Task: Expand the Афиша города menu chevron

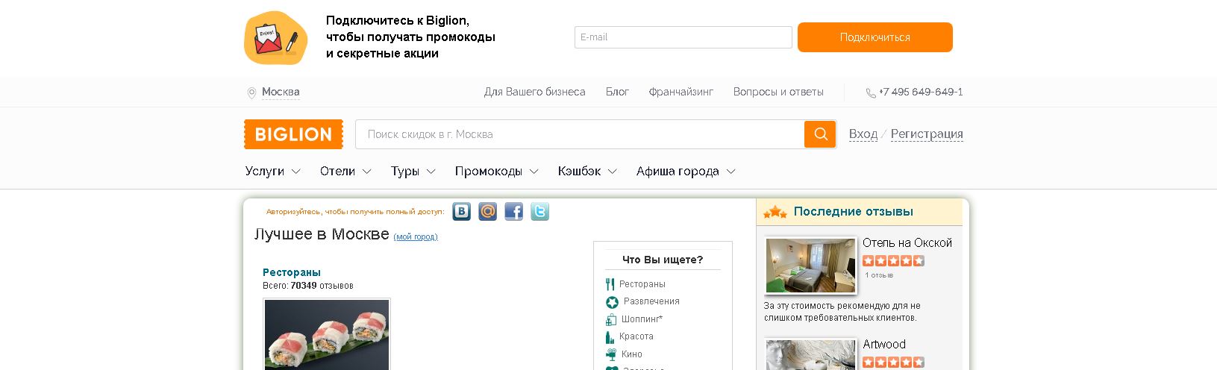Action: (x=730, y=172)
